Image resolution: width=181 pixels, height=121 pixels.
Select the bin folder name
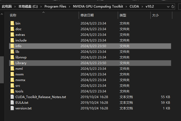tap(18, 23)
